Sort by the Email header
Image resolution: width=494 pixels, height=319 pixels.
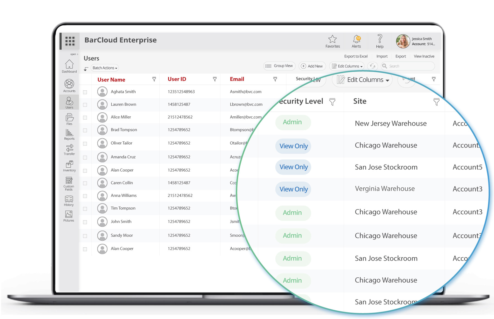pyautogui.click(x=237, y=79)
